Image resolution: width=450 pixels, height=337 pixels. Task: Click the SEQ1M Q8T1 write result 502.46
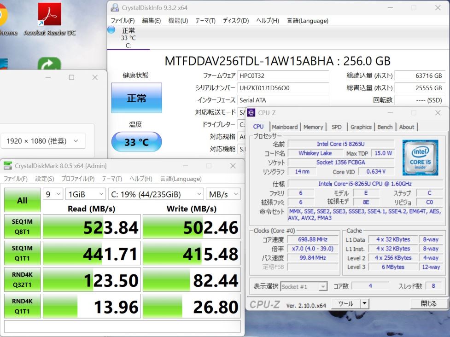[192, 227]
